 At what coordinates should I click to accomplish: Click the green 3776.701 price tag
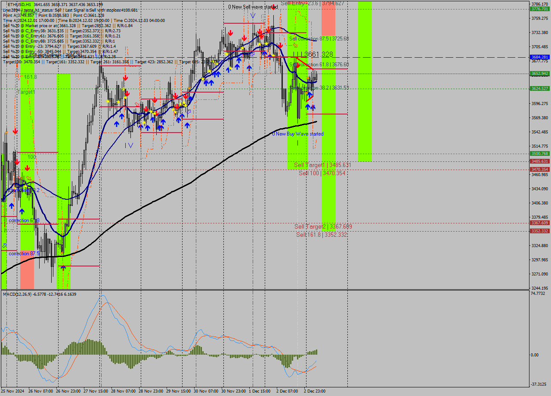pos(540,9)
